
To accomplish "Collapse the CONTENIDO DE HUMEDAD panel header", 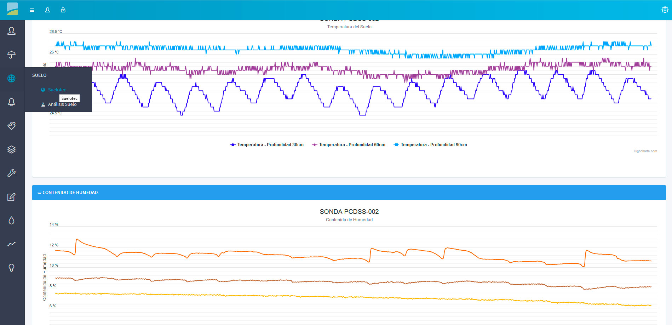I will (349, 192).
